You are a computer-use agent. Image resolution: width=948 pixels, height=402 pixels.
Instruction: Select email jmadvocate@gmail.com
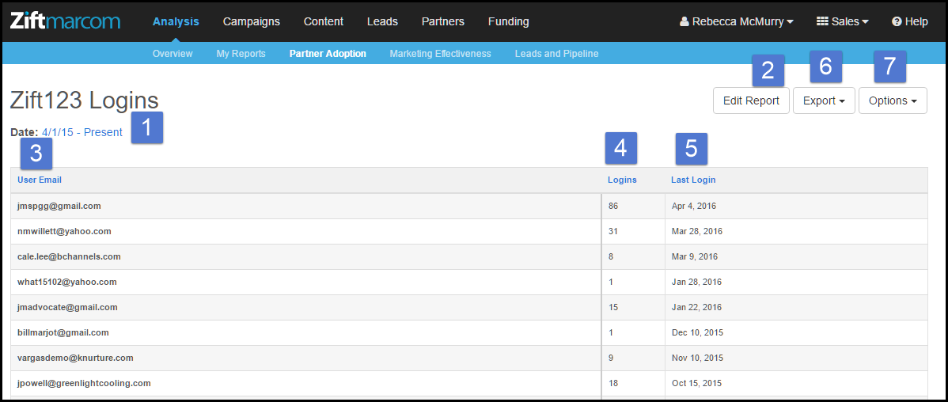tap(67, 308)
